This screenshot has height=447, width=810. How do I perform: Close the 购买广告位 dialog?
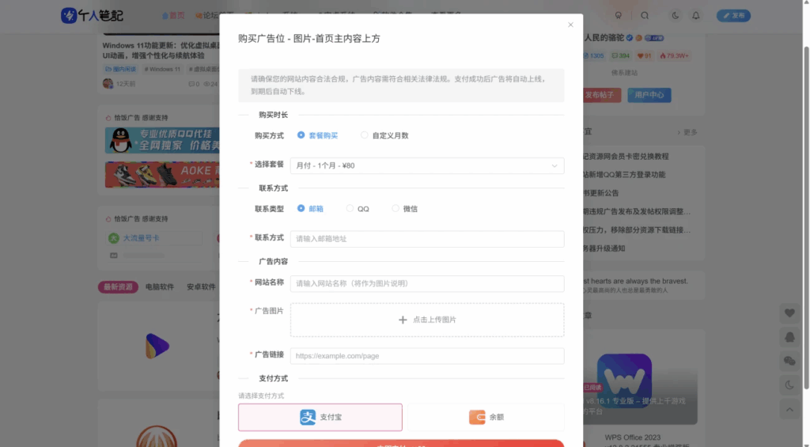click(x=570, y=25)
